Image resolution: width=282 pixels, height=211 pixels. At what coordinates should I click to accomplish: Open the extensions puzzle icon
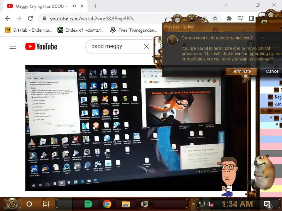click(x=229, y=18)
